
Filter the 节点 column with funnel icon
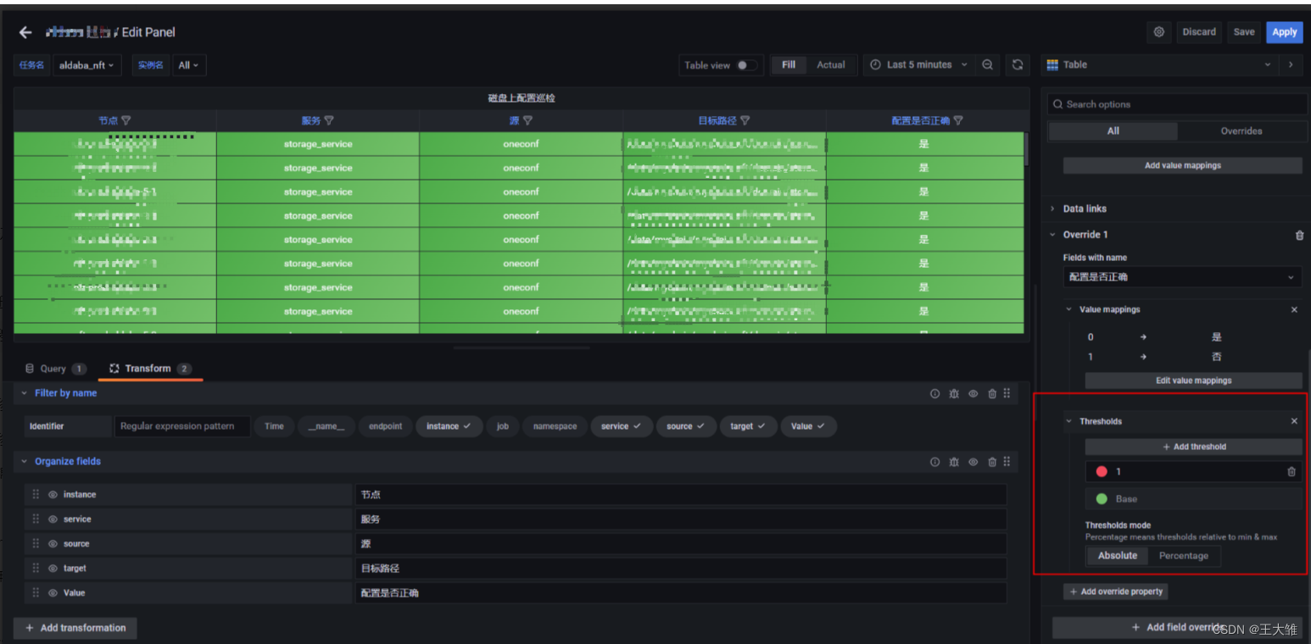[x=126, y=121]
